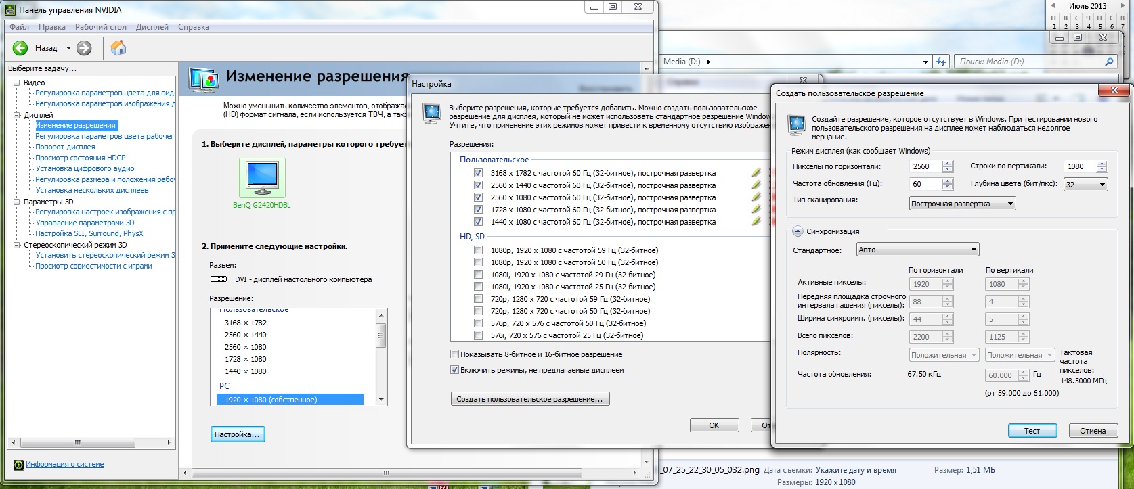Viewport: 1134px width, 489px height.
Task: Open the Home icon in NVIDIA toolbar
Action: pyautogui.click(x=118, y=48)
